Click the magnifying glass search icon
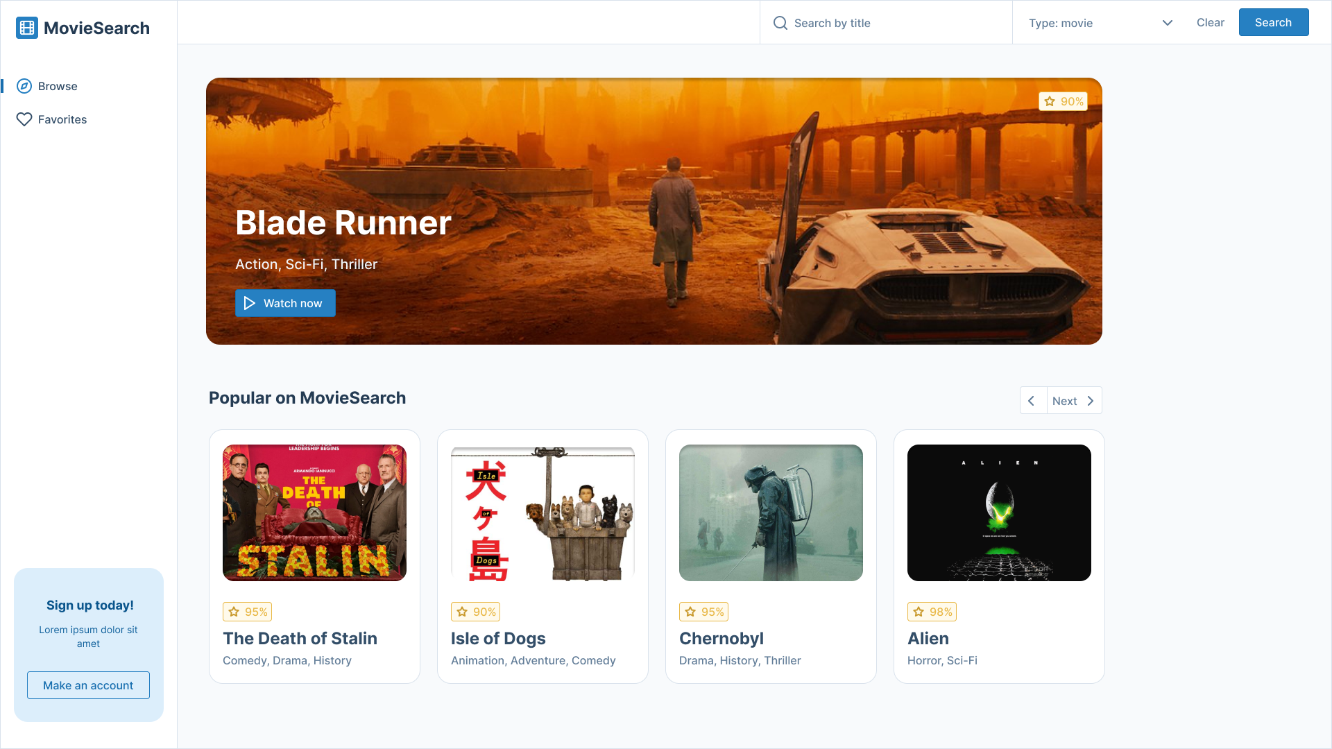Screen dimensions: 1332x749 coord(780,22)
